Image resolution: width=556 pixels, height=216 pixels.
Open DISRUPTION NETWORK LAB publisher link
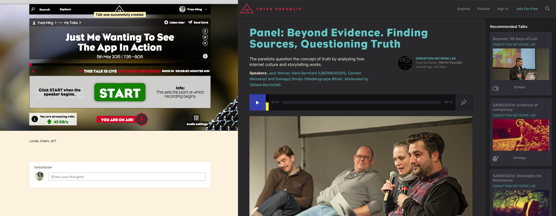[x=435, y=58]
